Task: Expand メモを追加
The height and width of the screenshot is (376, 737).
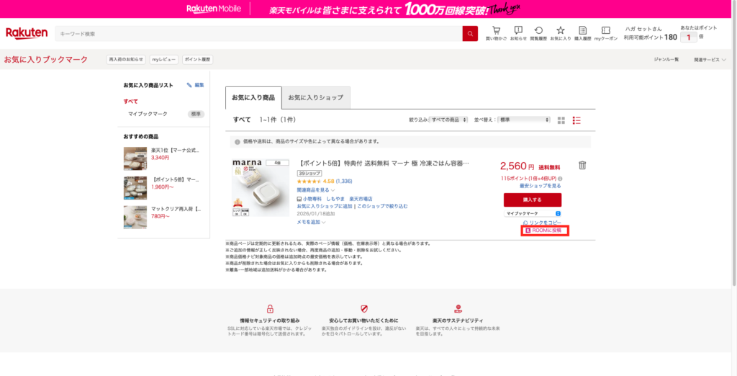Action: pos(311,222)
